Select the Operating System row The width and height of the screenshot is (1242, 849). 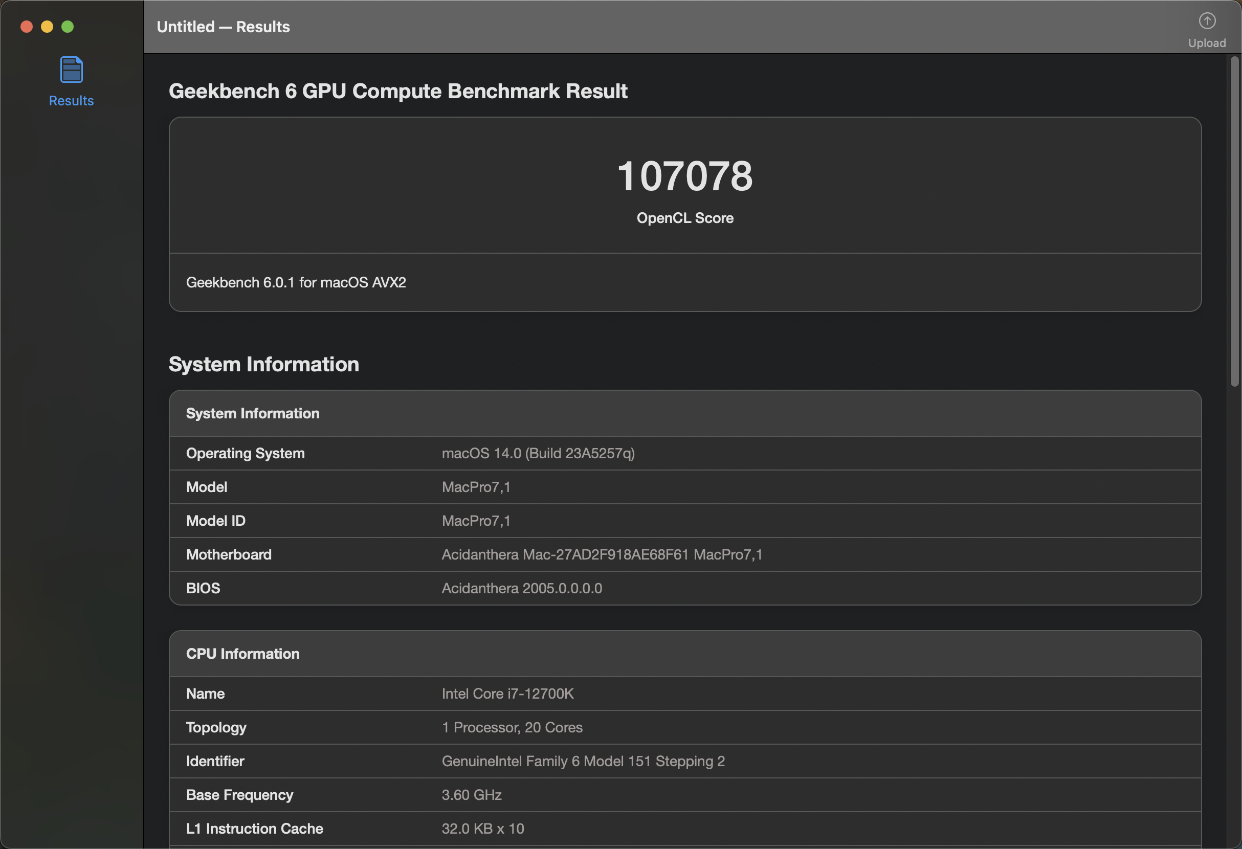coord(684,453)
